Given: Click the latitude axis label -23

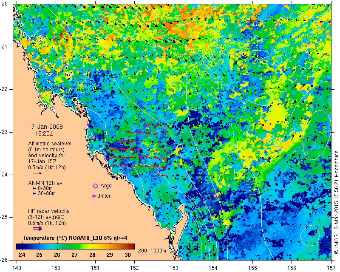Looking at the screenshot, I should click(4, 132).
